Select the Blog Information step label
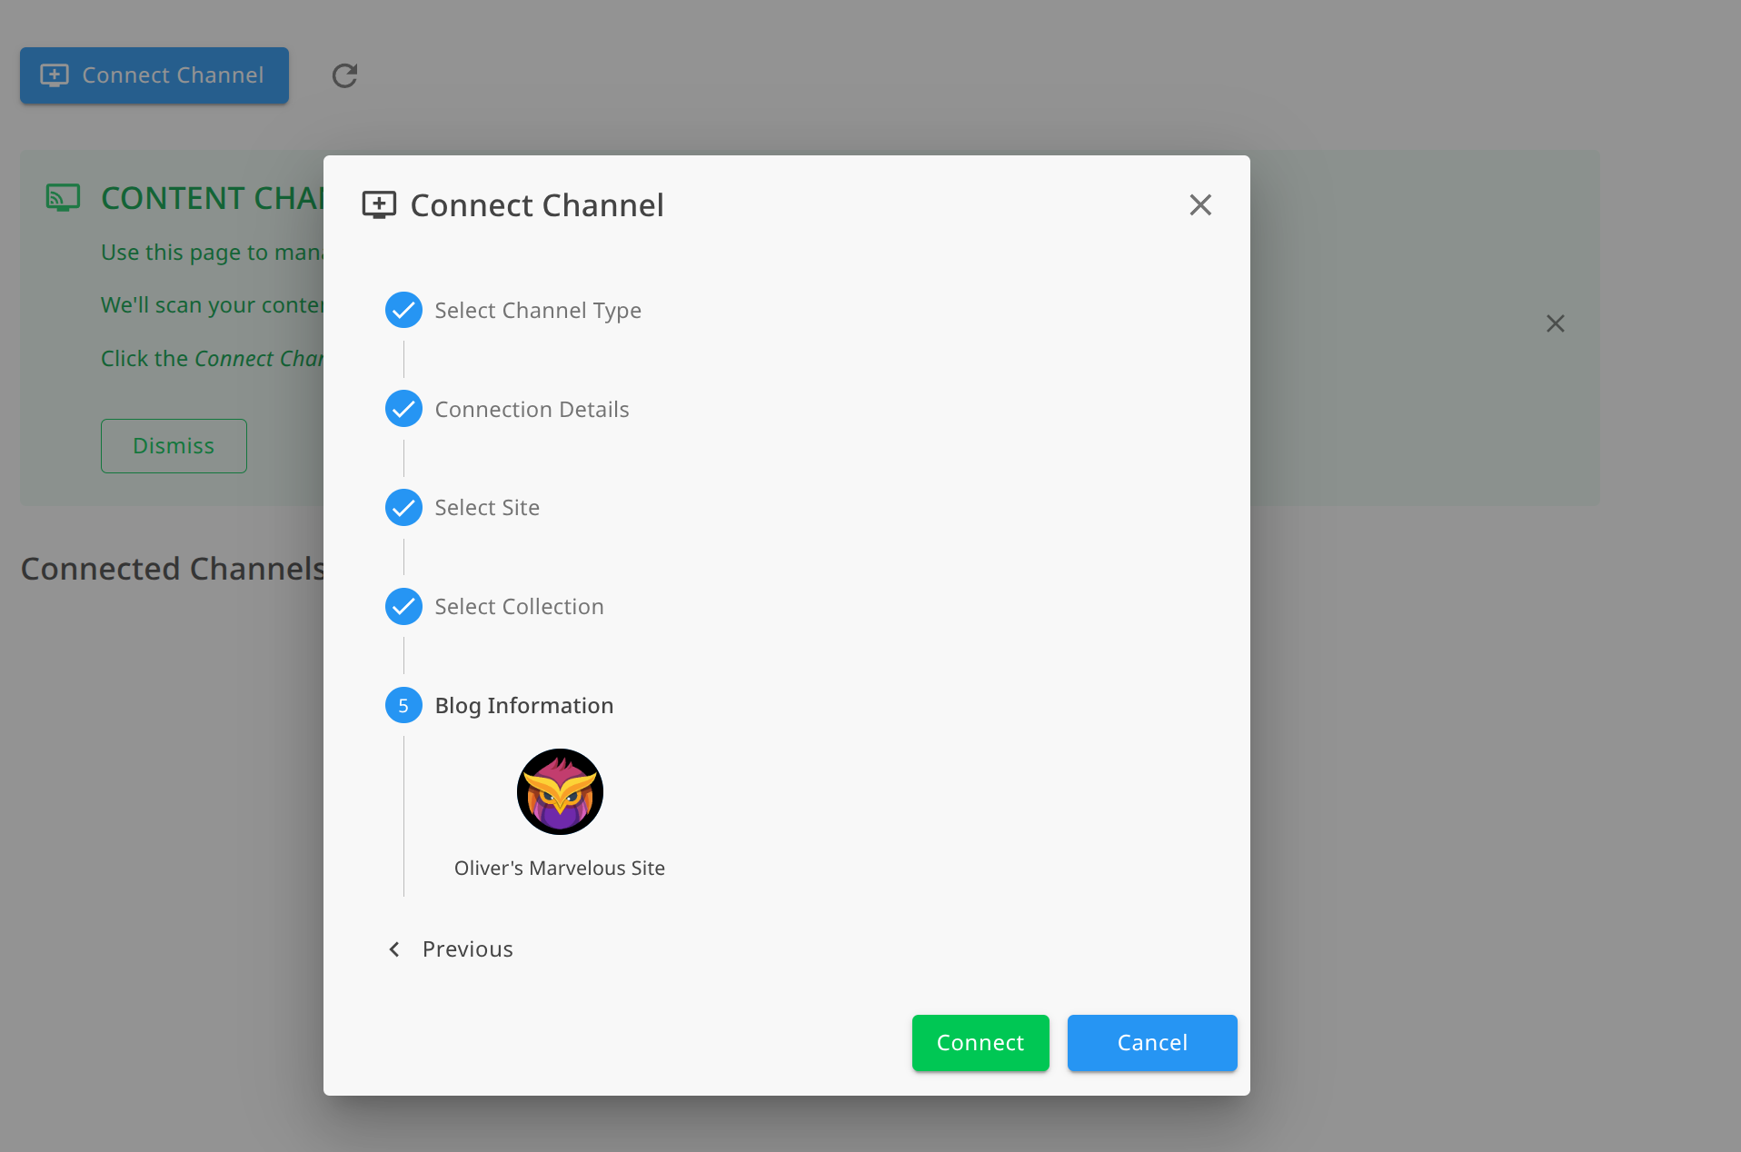The height and width of the screenshot is (1152, 1741). (523, 705)
